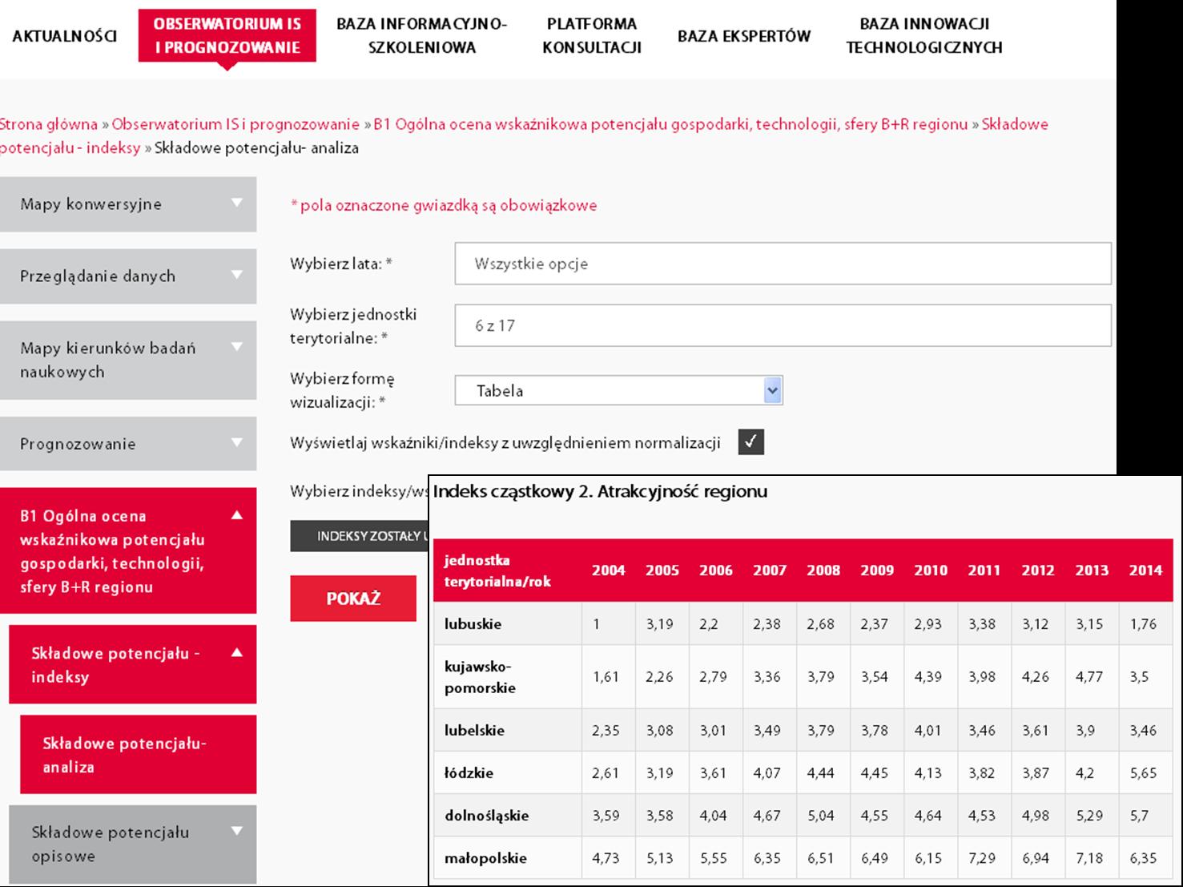Click lubuskie row label in table

tap(473, 624)
